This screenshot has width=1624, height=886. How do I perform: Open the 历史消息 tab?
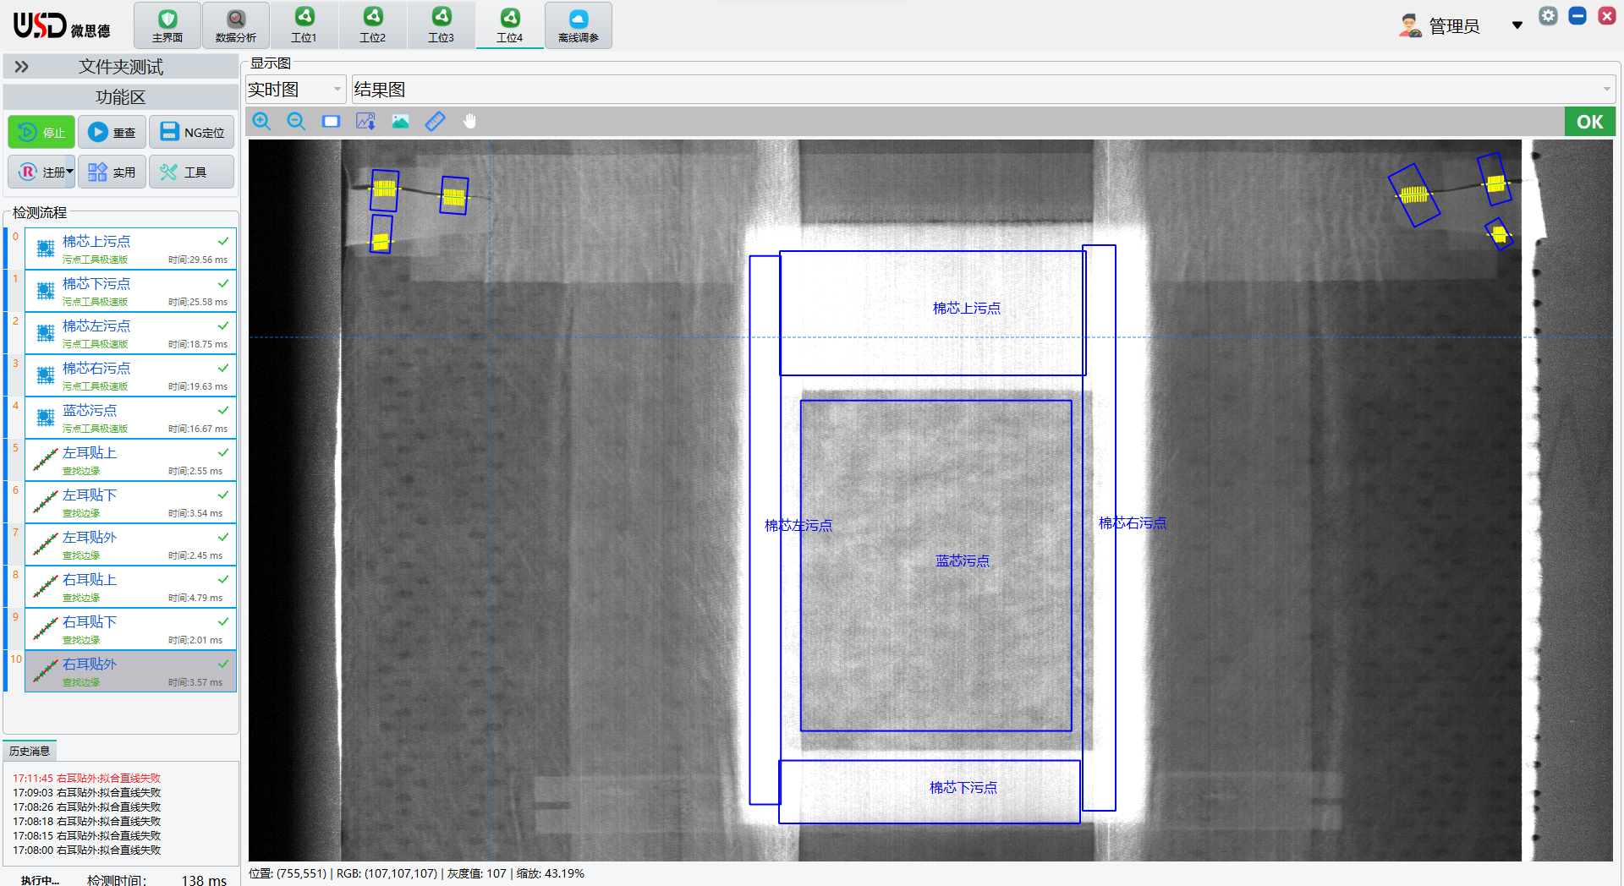pyautogui.click(x=30, y=751)
